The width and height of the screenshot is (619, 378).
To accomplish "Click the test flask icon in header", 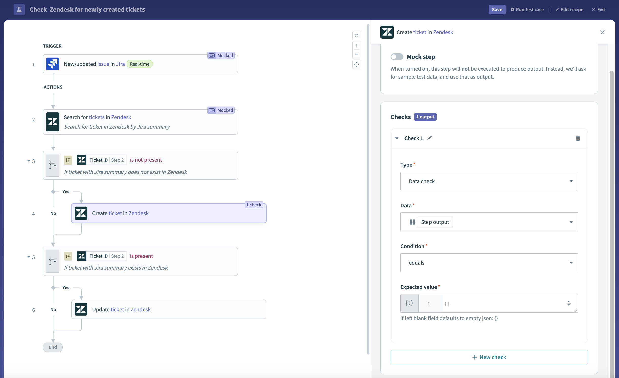I will tap(19, 10).
